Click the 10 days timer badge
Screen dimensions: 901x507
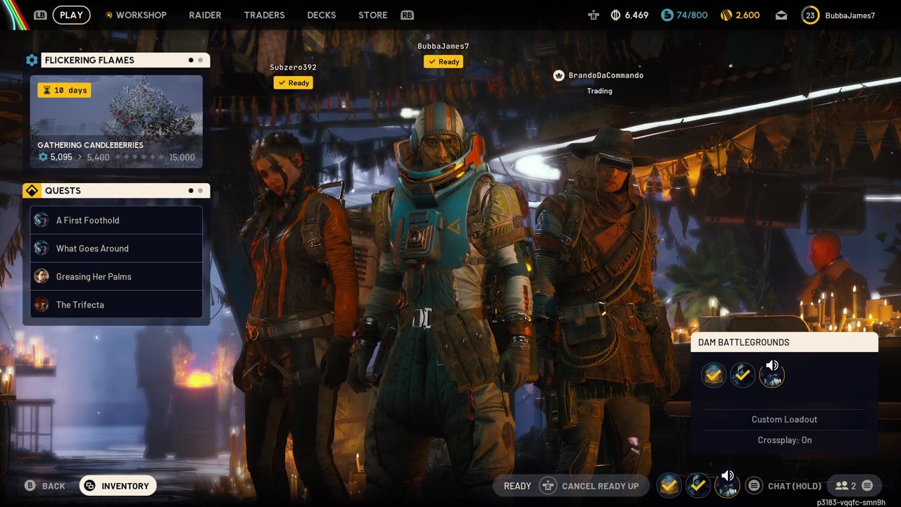(x=64, y=90)
